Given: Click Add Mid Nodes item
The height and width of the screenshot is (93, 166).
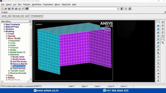Looking at the screenshot, I should pos(20,61).
